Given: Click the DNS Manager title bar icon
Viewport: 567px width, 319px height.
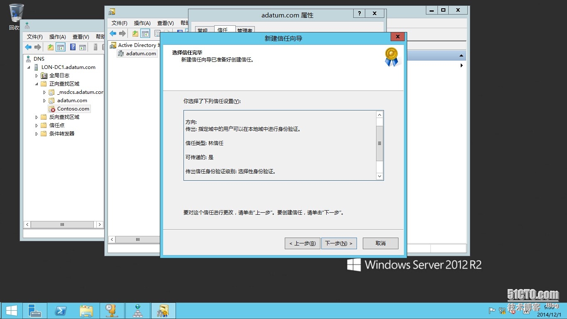Looking at the screenshot, I should (27, 25).
